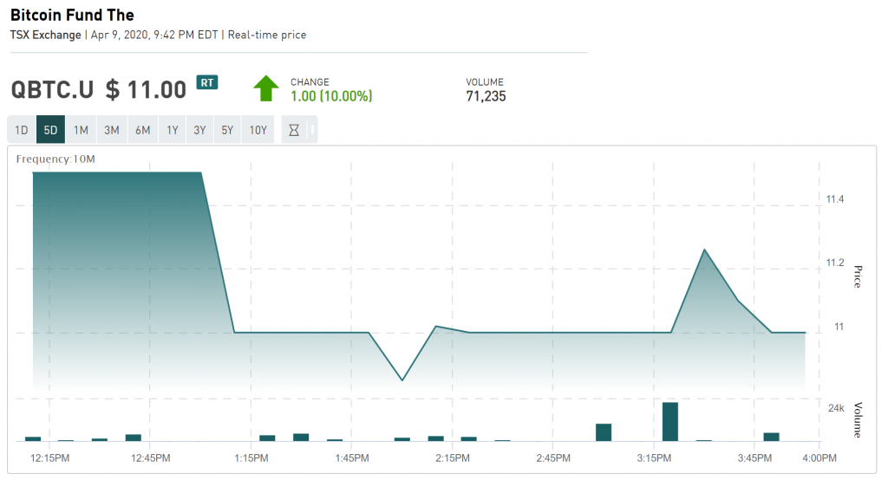
Task: Click the tallest volume bar after 3:15PM
Action: pos(670,422)
